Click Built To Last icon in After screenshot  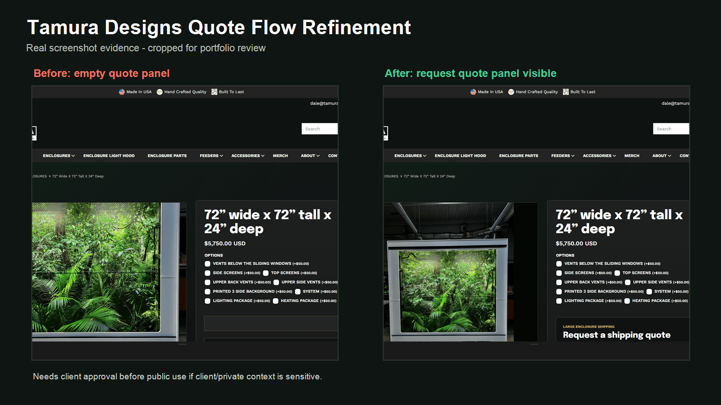click(x=566, y=92)
